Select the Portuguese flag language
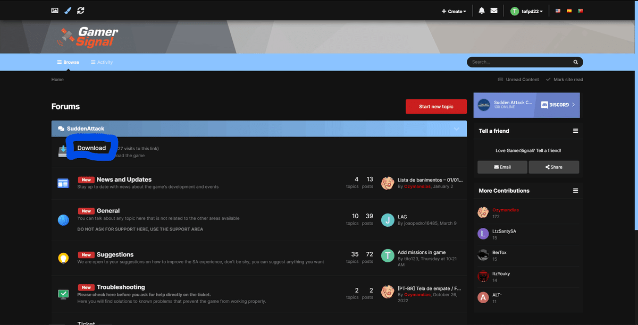 pos(581,11)
